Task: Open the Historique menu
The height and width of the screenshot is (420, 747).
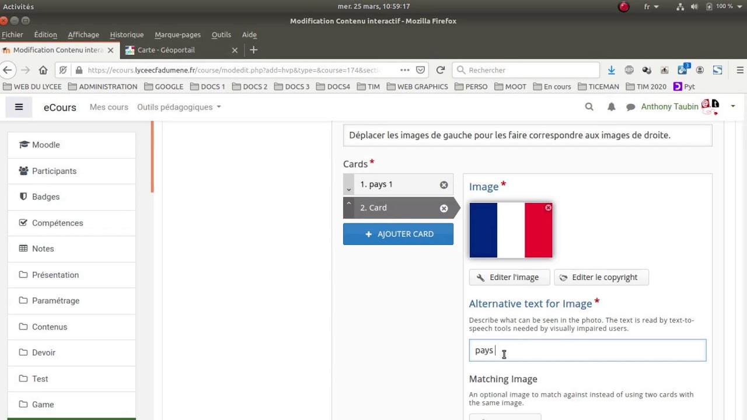Action: [x=127, y=34]
